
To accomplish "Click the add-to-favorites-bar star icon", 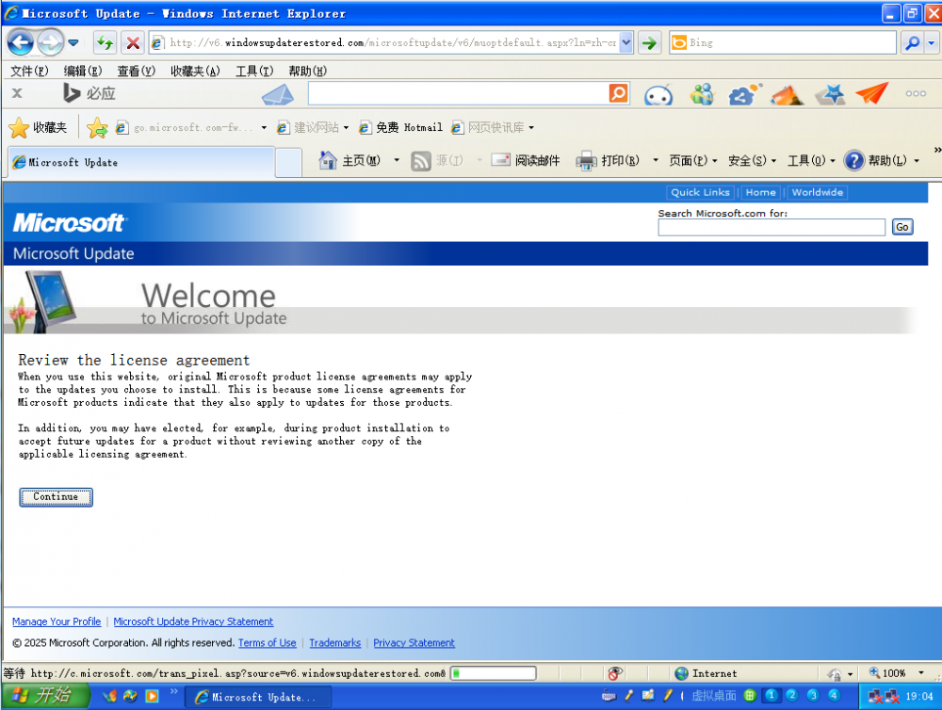I will point(97,128).
